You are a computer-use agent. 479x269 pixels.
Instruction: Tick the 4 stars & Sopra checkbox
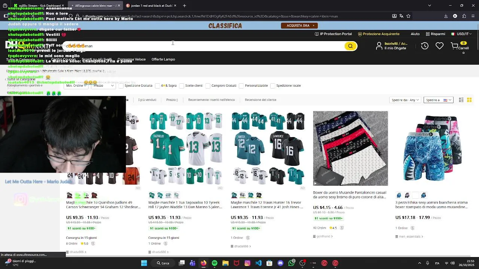pyautogui.click(x=158, y=86)
